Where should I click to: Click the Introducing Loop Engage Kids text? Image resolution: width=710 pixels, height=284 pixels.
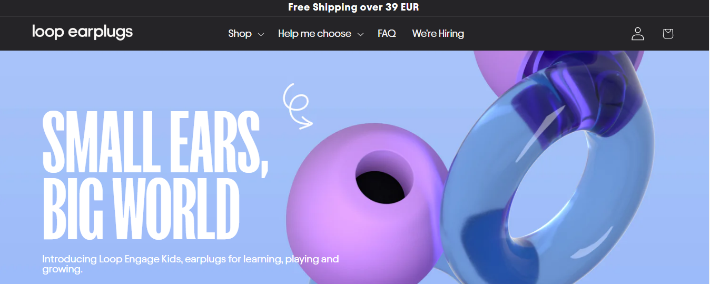(x=191, y=265)
